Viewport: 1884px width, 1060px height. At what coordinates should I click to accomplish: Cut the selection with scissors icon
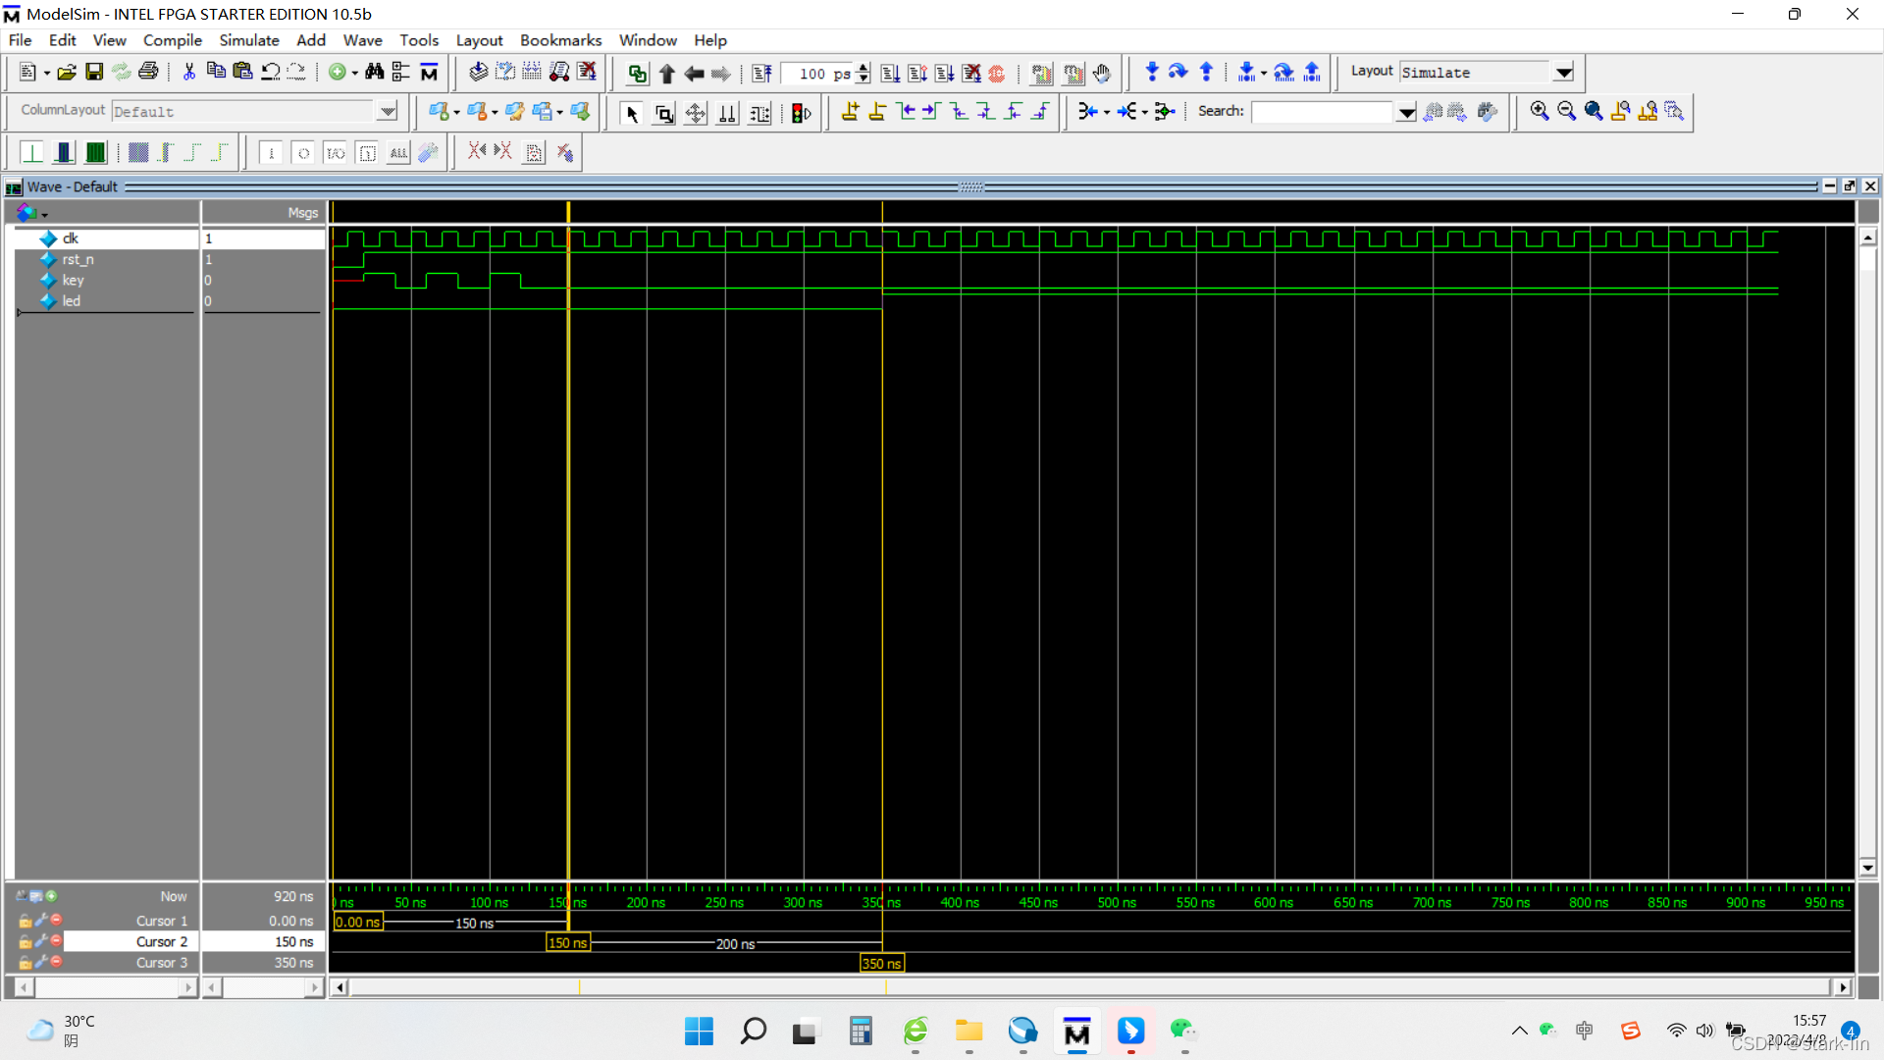click(x=189, y=73)
